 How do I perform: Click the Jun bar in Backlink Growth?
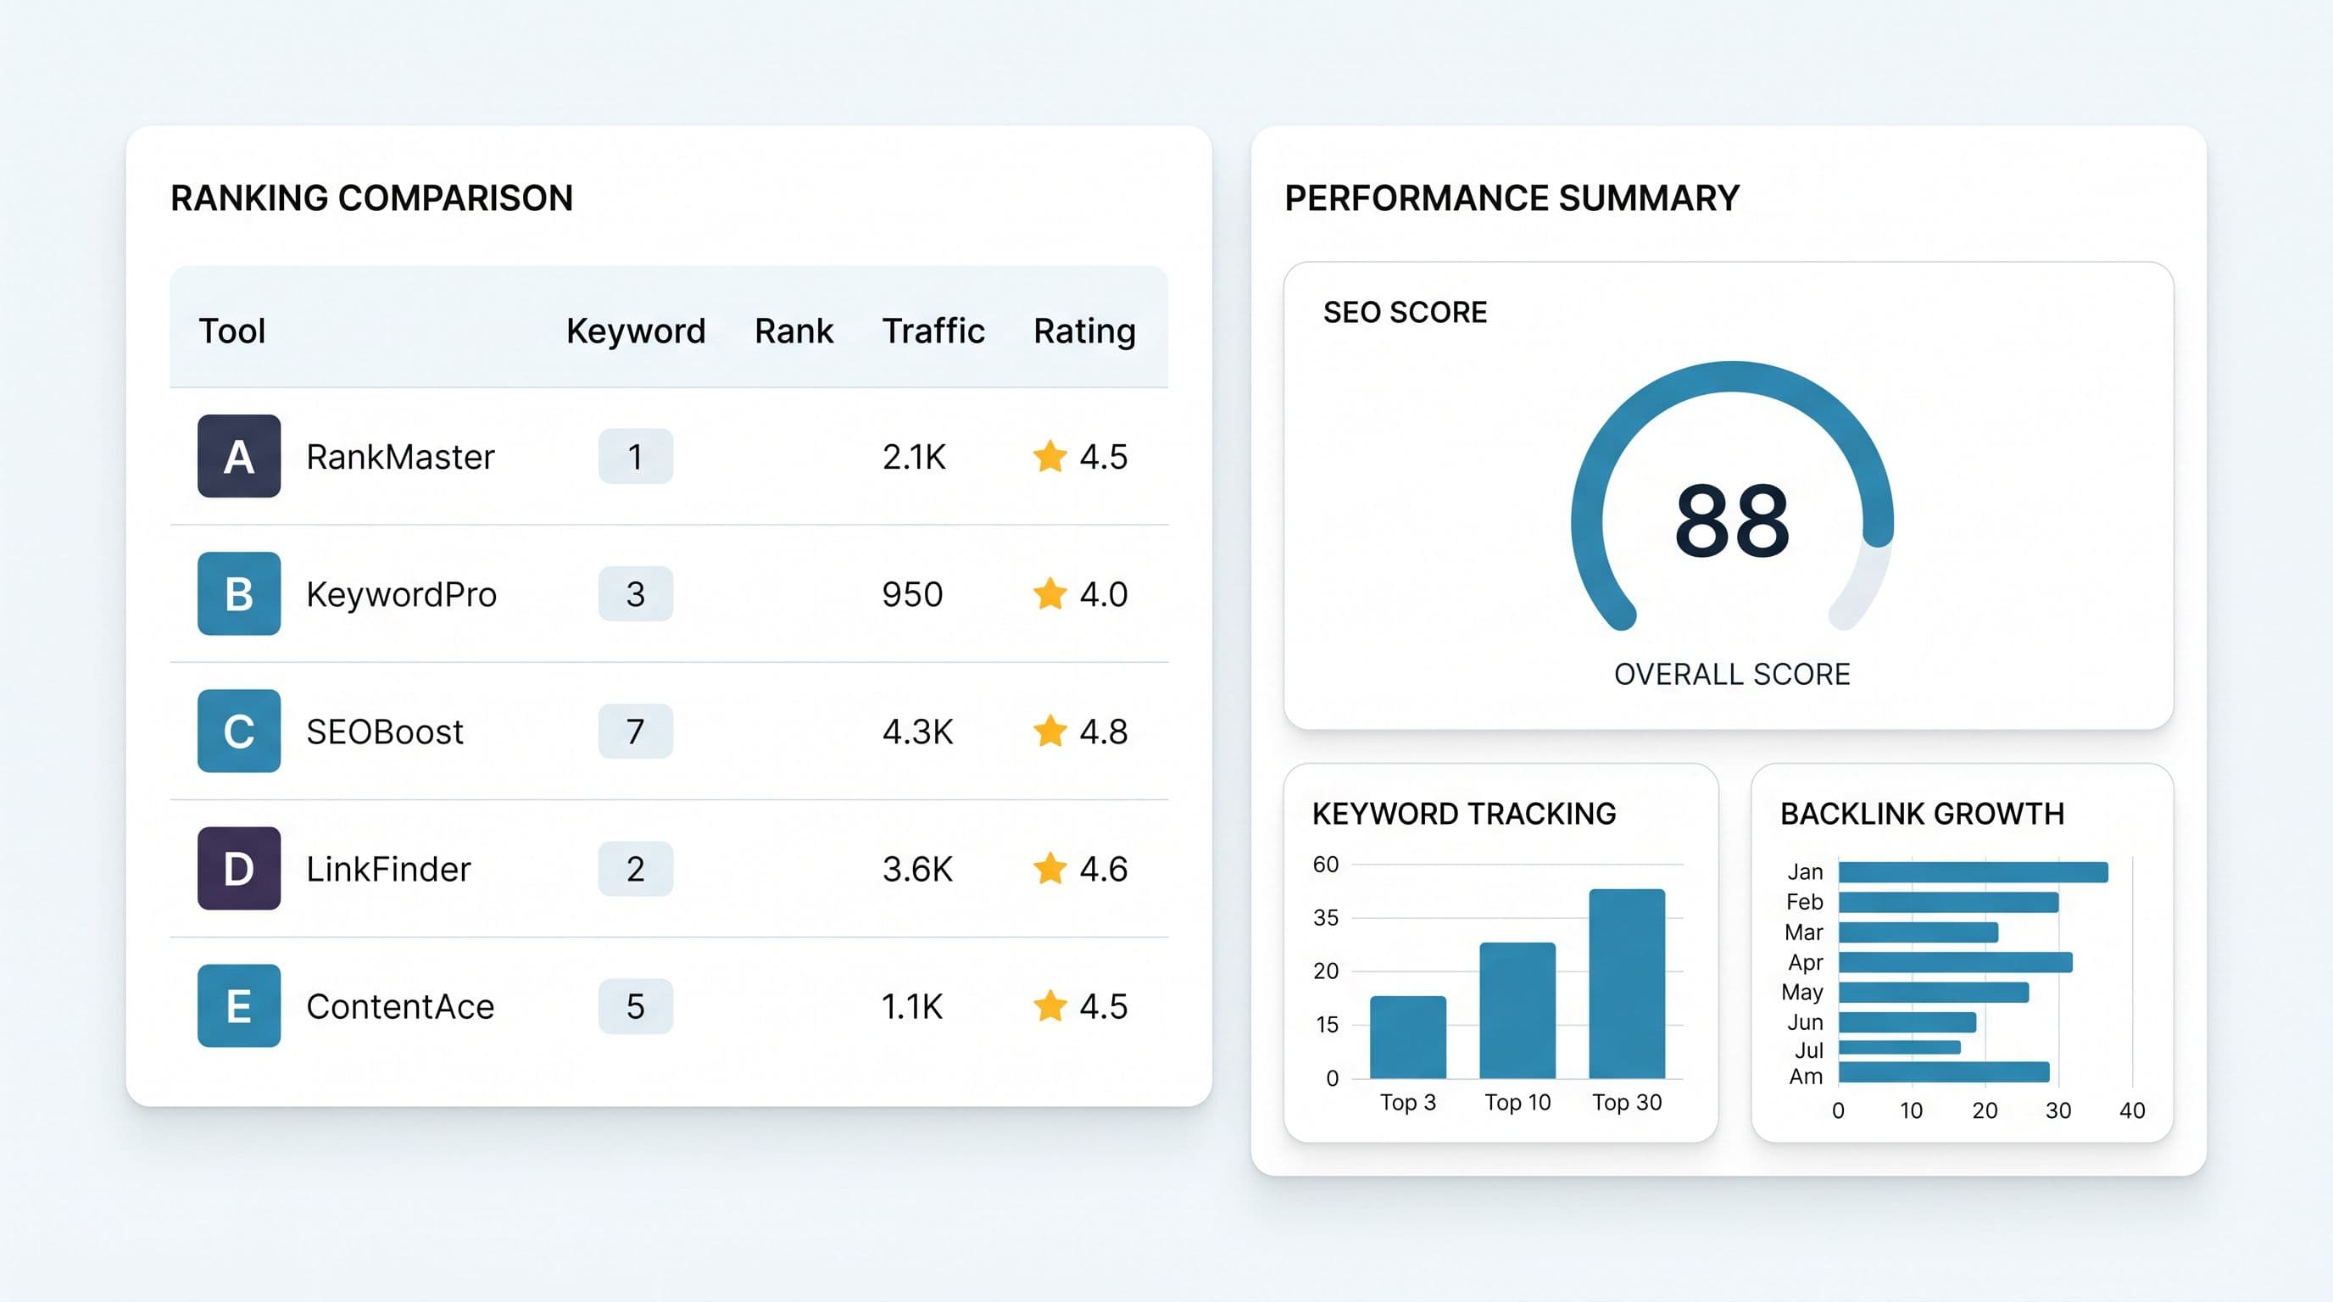click(x=1907, y=1022)
